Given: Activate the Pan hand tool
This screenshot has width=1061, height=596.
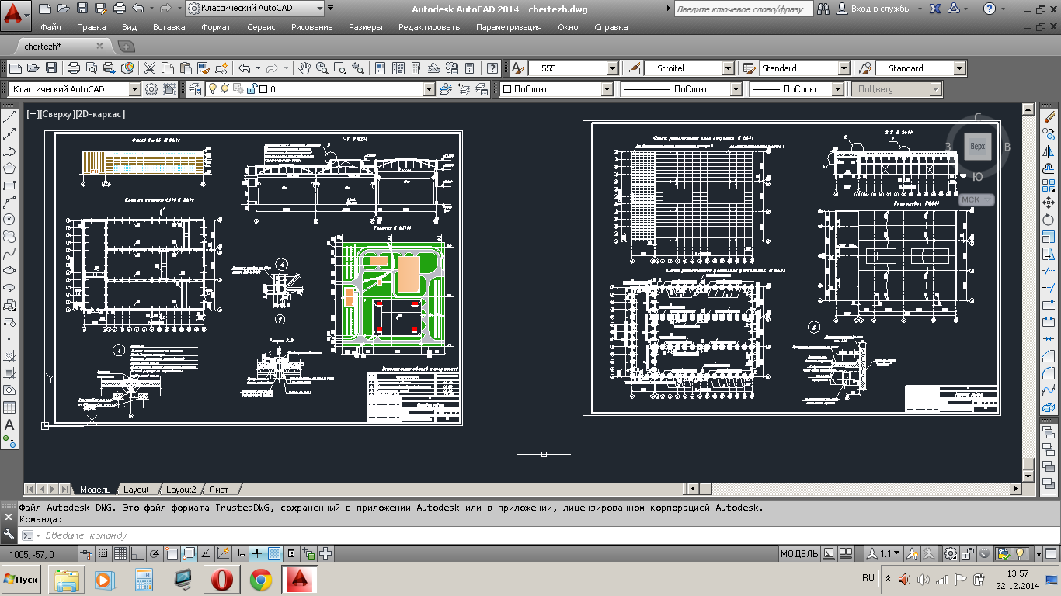Looking at the screenshot, I should click(x=304, y=68).
